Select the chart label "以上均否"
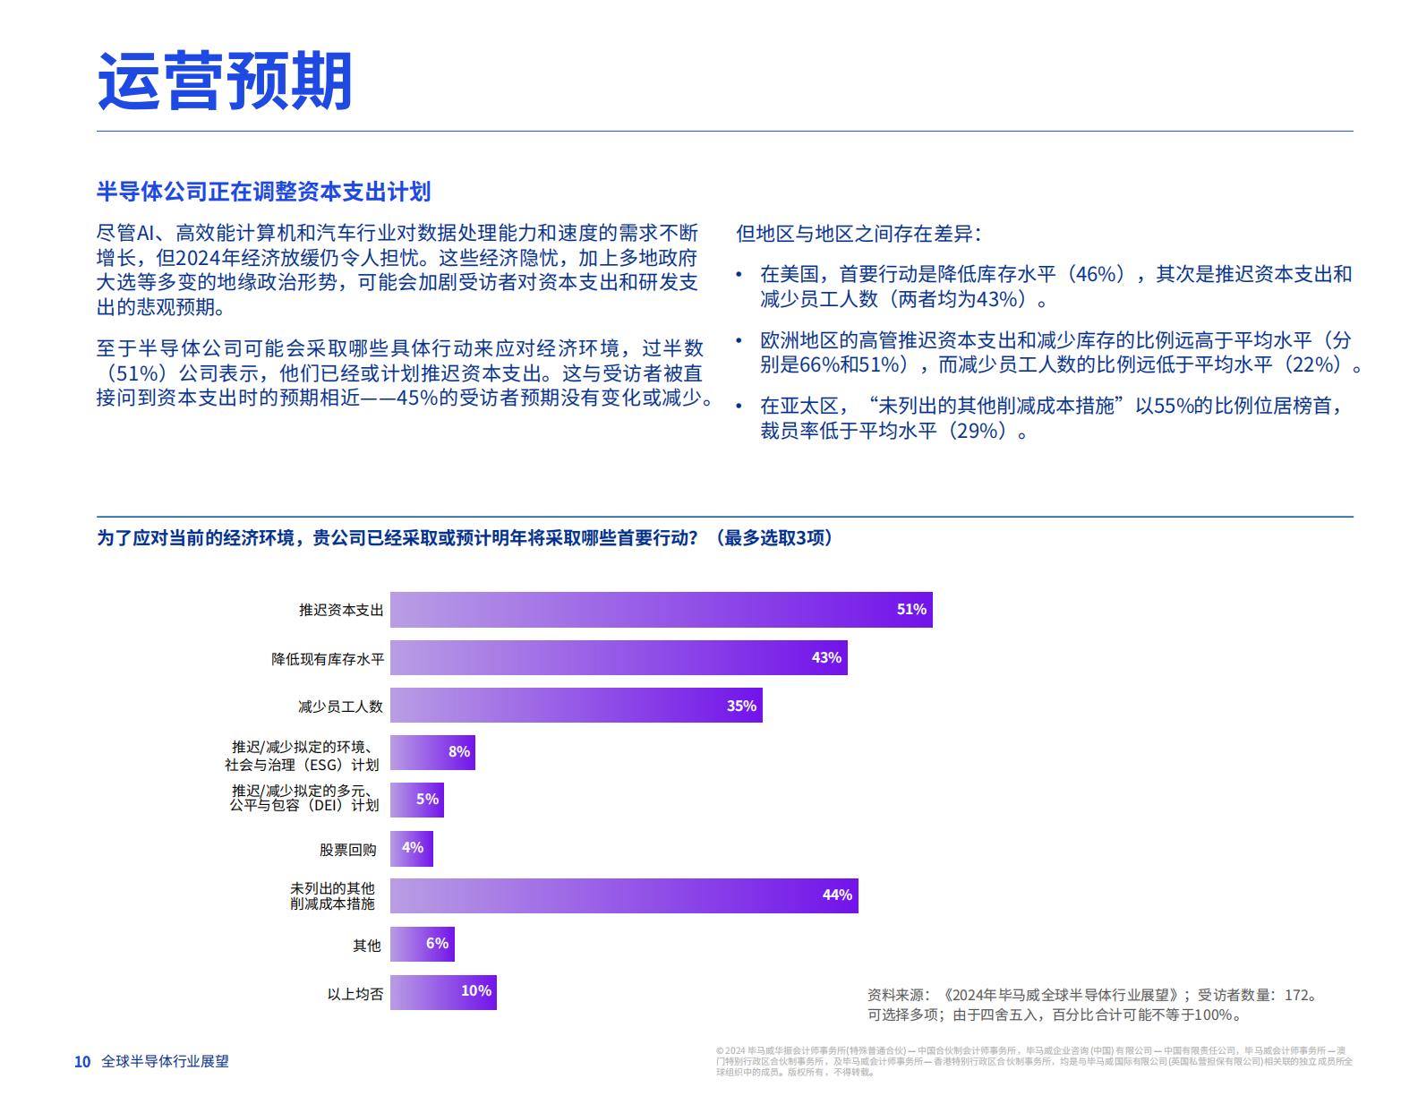 355,994
